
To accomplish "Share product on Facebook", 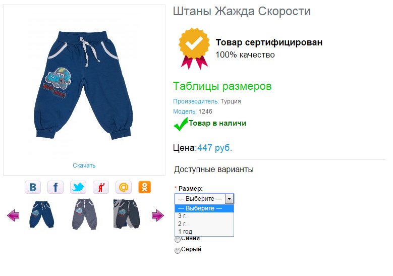I will point(55,187).
